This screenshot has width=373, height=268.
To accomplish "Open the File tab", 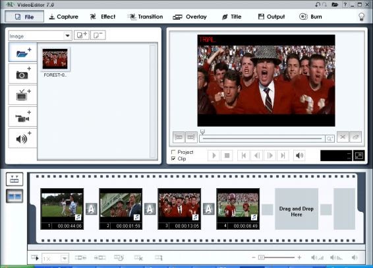I will click(24, 17).
